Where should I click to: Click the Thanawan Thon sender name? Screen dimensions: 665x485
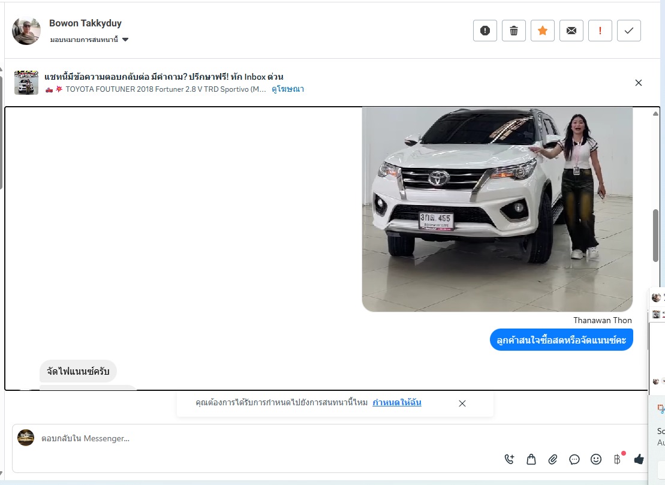click(x=602, y=321)
